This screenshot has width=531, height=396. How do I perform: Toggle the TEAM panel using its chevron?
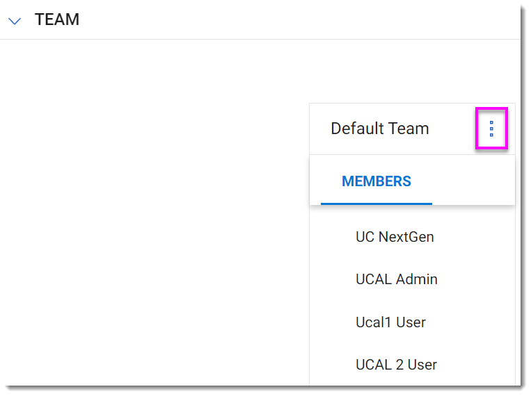point(15,22)
